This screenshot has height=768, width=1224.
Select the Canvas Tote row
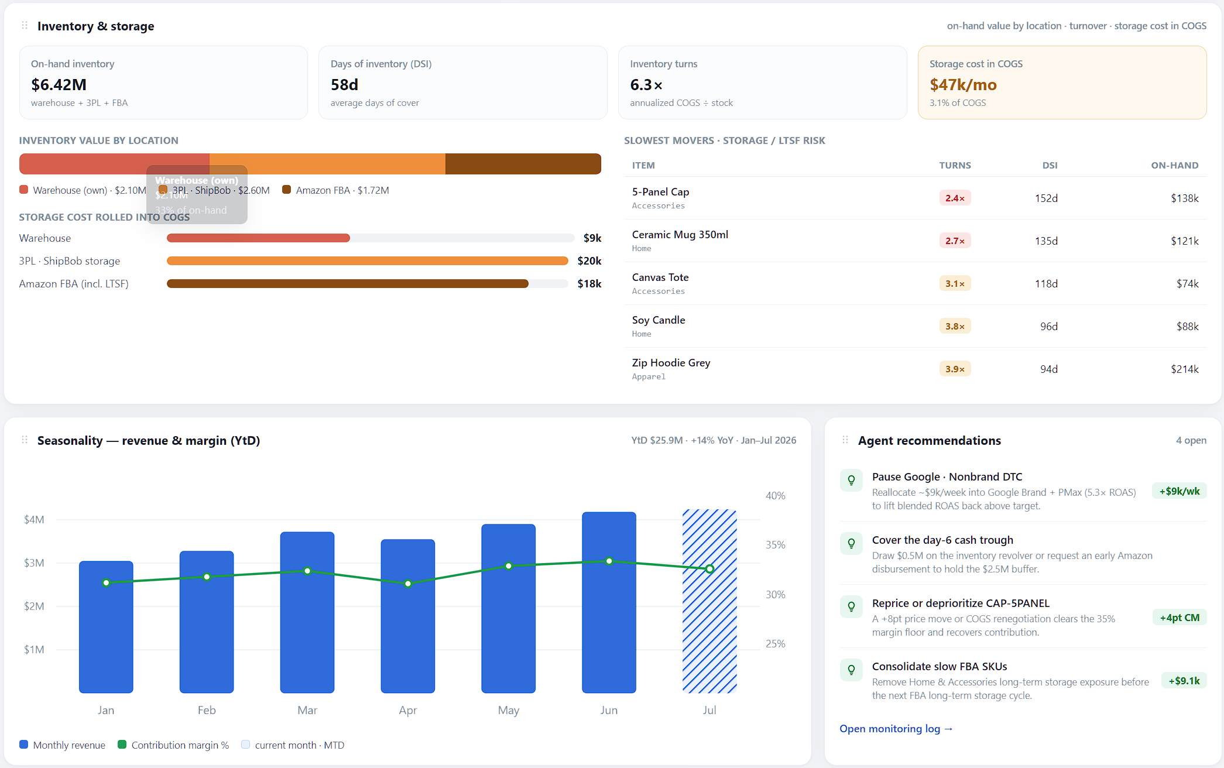[916, 283]
